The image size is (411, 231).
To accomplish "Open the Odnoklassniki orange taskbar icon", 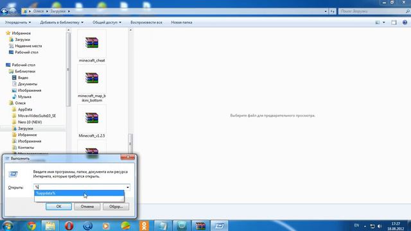I will (x=144, y=226).
